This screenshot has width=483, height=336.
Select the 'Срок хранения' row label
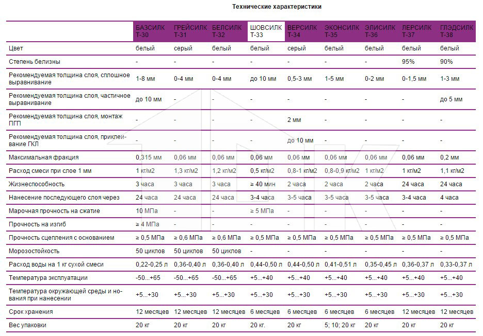tap(31, 312)
